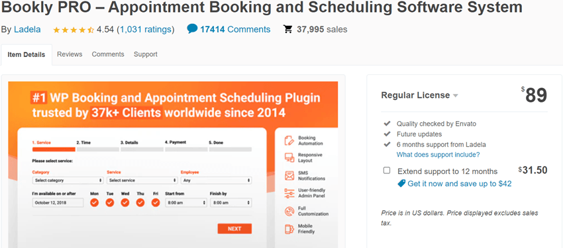Toggle the Mon availability checkmark
Image resolution: width=563 pixels, height=248 pixels.
[x=95, y=203]
